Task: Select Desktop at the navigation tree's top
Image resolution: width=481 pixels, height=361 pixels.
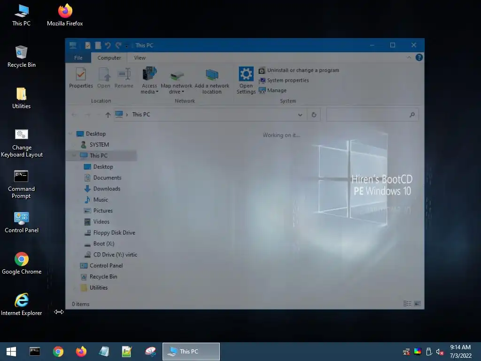Action: 95,134
